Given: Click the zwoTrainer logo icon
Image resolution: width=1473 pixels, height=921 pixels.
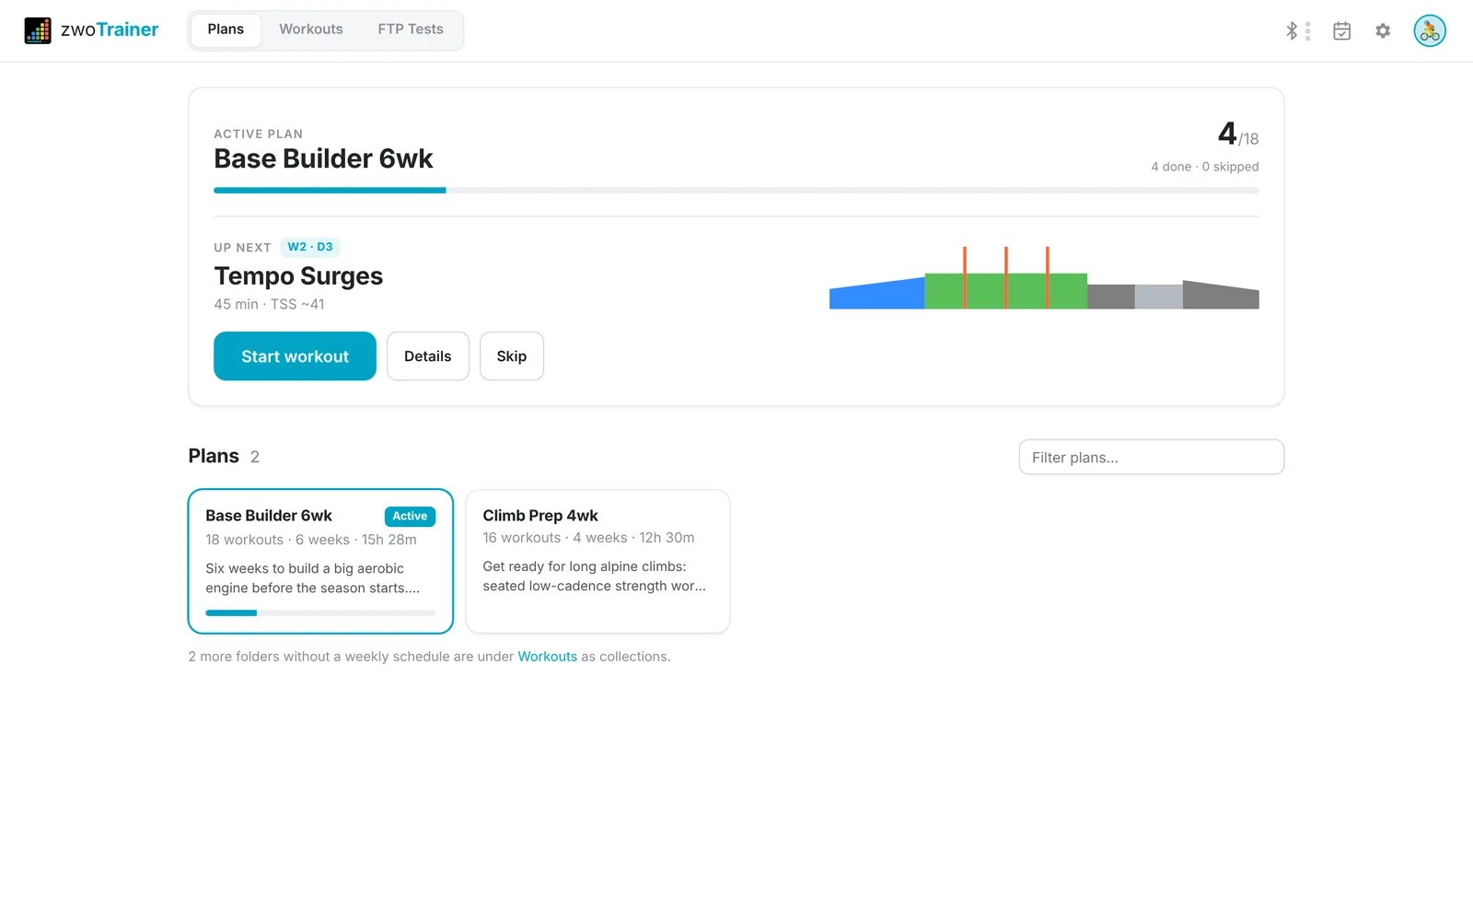Looking at the screenshot, I should point(38,30).
